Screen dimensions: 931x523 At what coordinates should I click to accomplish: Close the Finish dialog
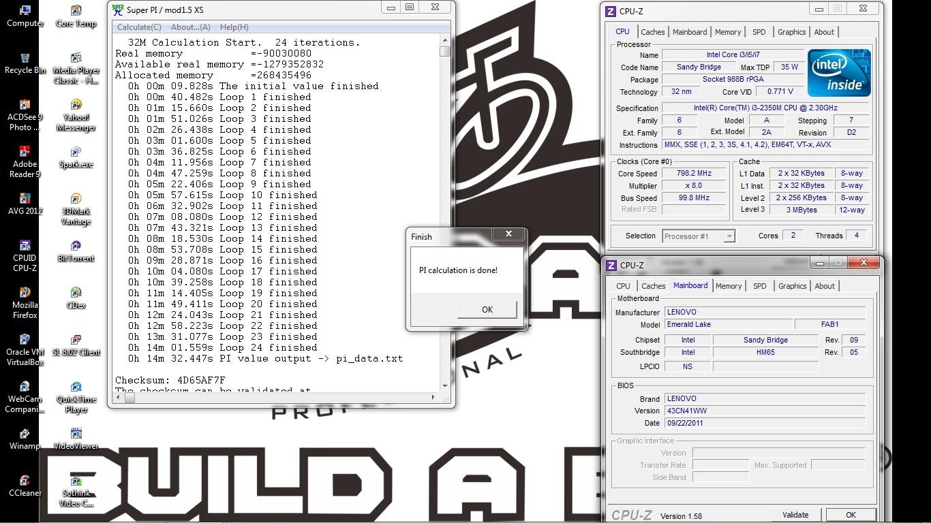(508, 234)
